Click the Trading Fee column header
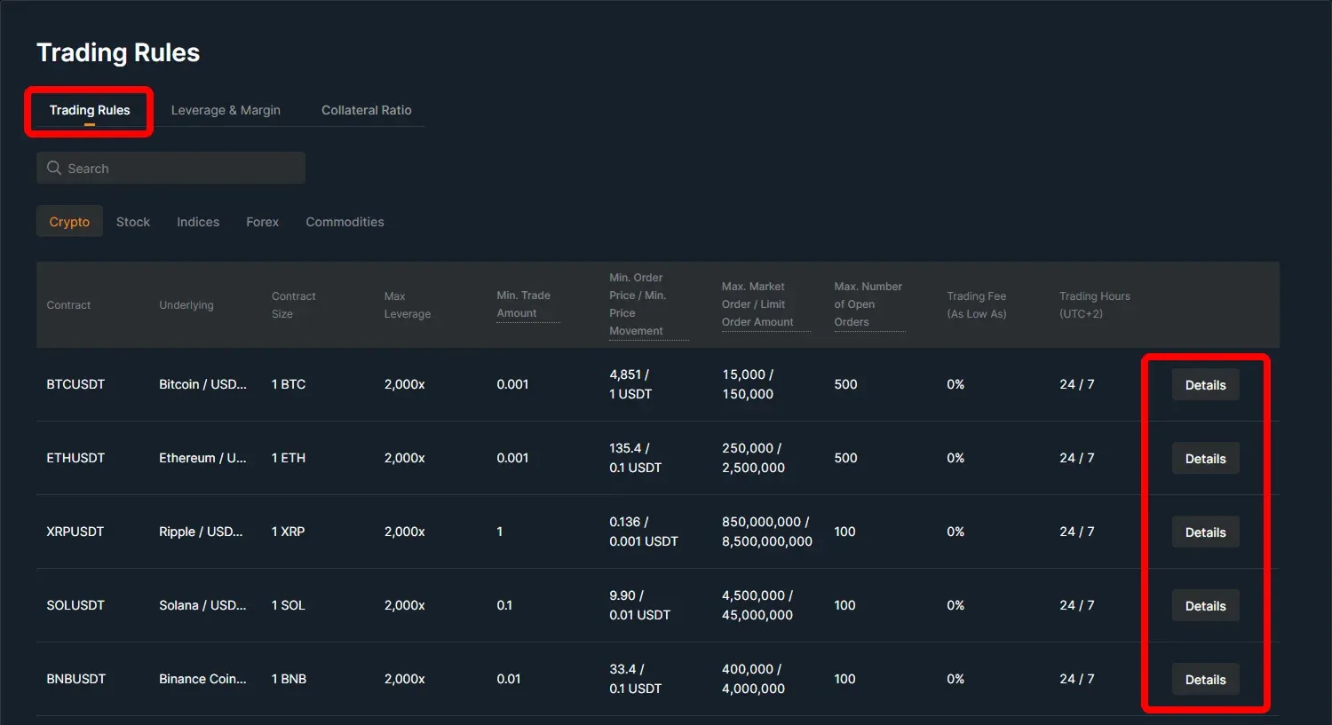This screenshot has width=1332, height=725. tap(977, 305)
